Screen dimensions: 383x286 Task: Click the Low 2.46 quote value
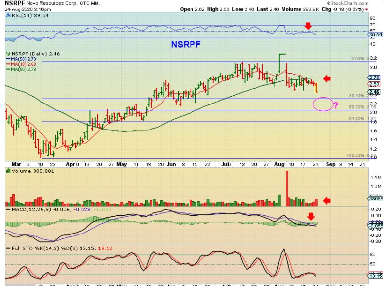243,9
